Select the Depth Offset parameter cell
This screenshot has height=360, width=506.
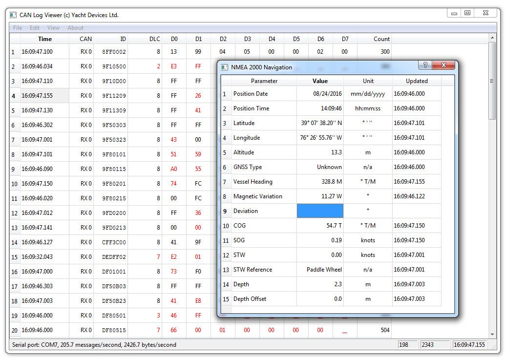(264, 299)
